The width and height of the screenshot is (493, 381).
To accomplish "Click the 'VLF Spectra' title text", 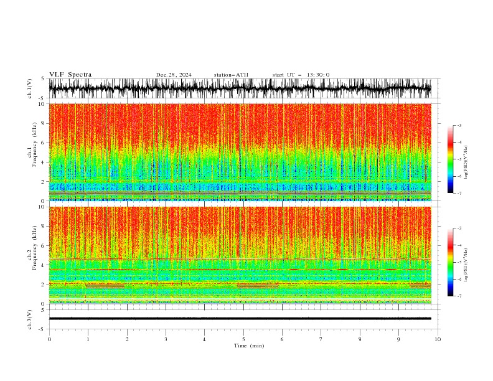I will [70, 75].
